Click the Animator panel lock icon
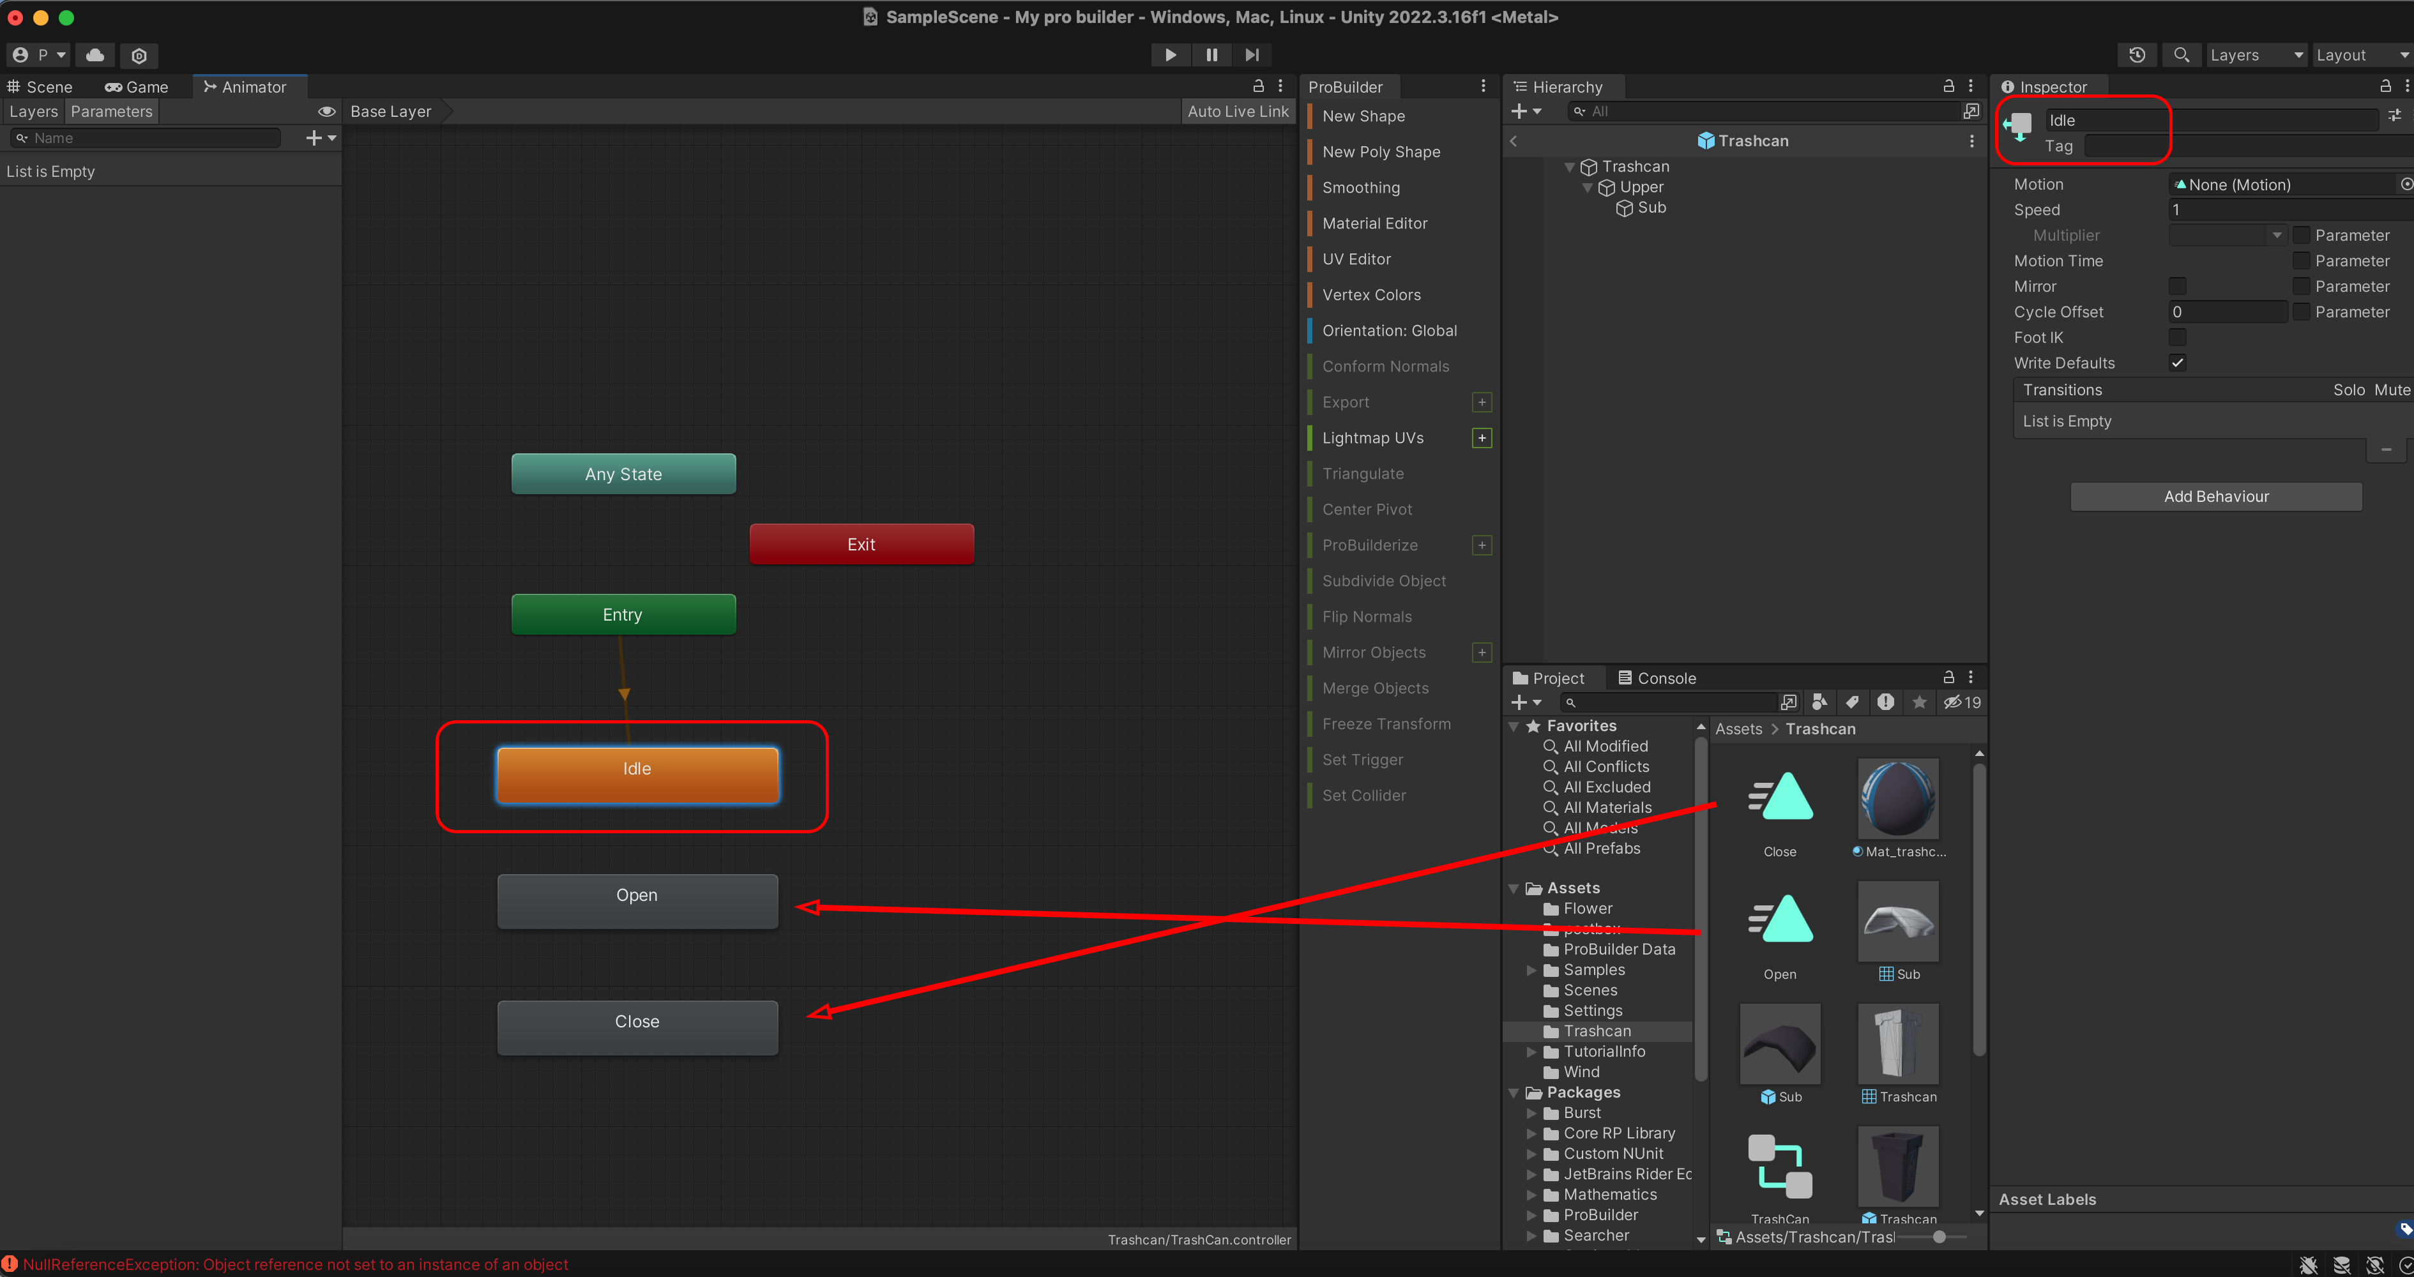The image size is (2414, 1277). tap(1259, 86)
